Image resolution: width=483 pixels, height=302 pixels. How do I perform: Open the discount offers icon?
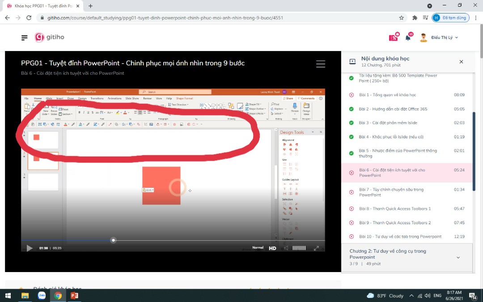tap(394, 37)
